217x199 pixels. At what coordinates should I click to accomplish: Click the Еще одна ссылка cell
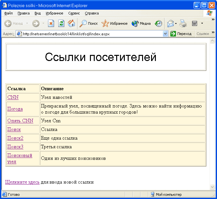(x=123, y=138)
